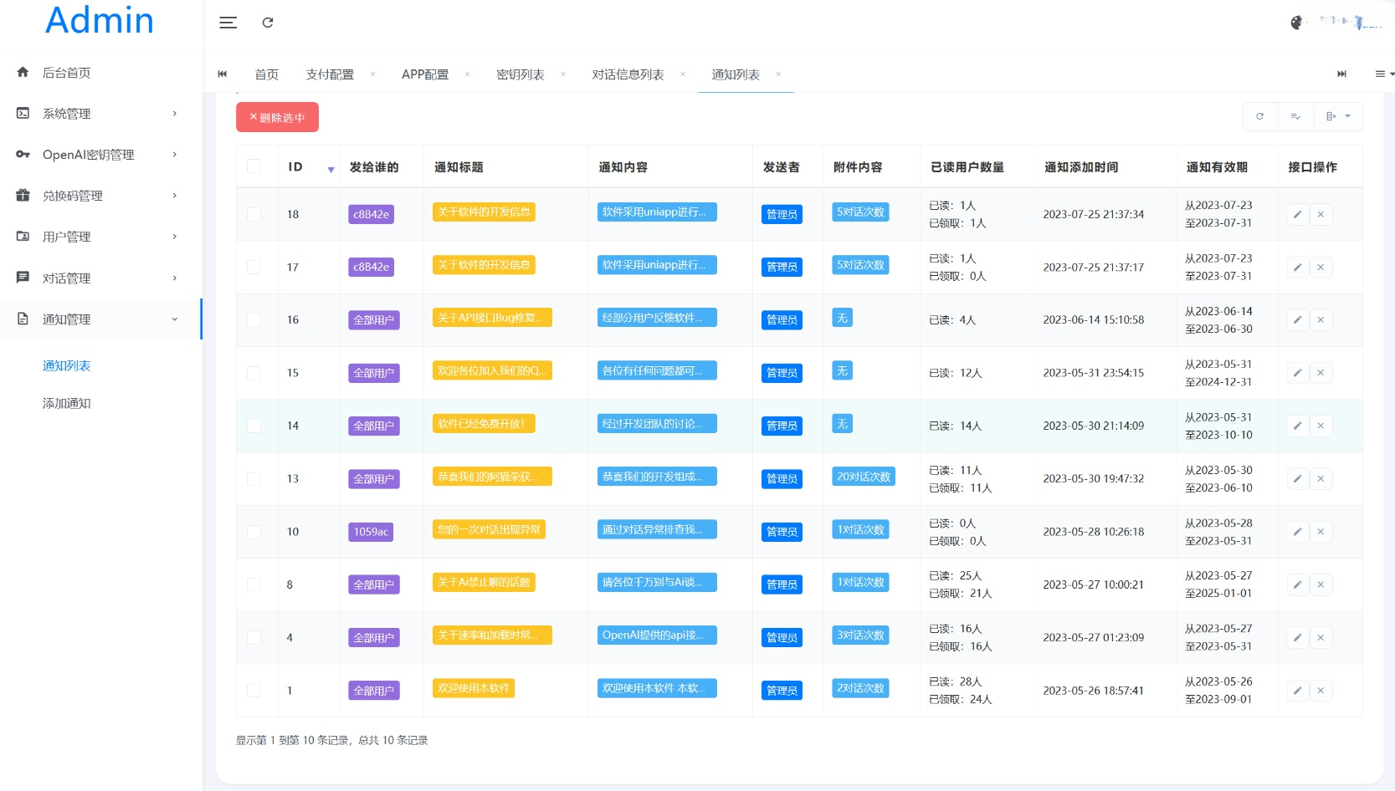1395x791 pixels.
Task: Click the orange 软件已经免费开放! title tag
Action: click(484, 424)
